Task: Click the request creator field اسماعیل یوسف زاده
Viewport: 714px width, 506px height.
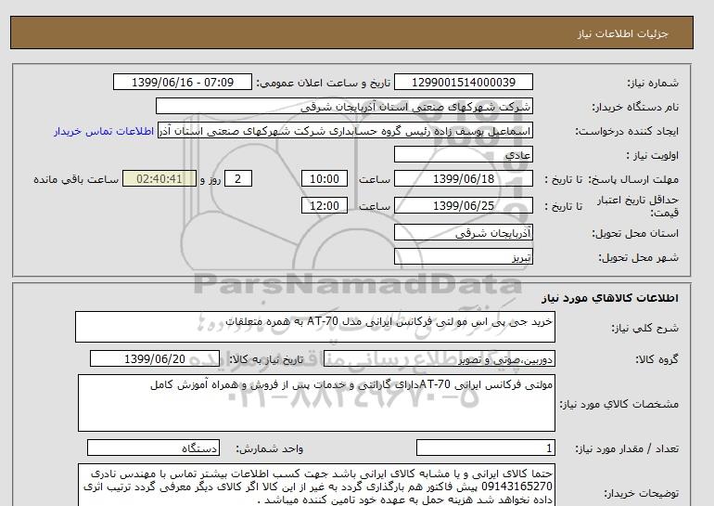Action: click(x=345, y=131)
